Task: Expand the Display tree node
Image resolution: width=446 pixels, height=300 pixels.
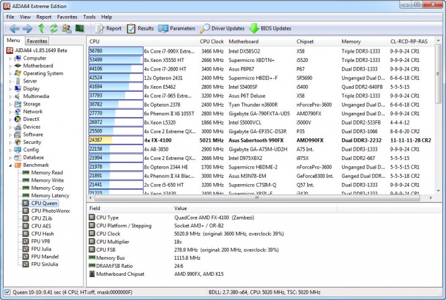Action: coord(11,89)
